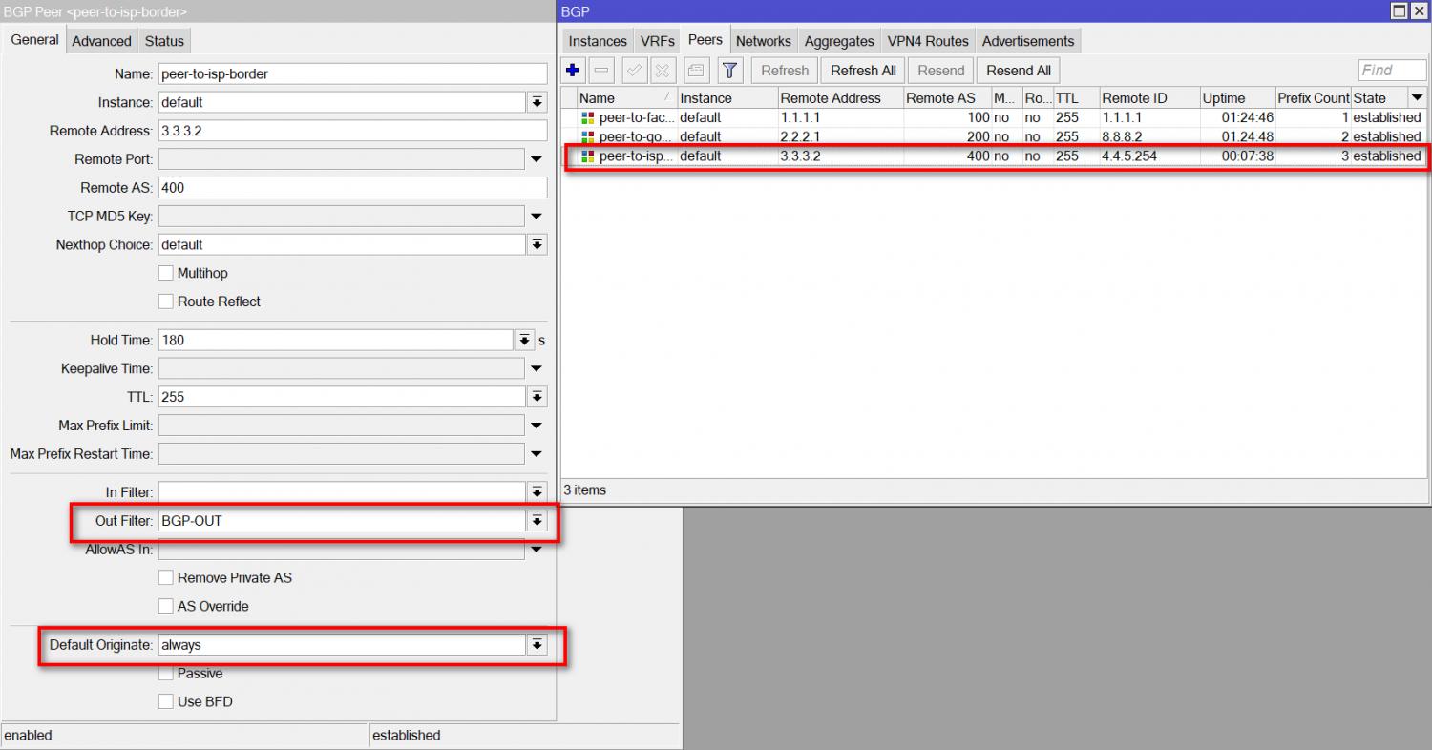This screenshot has width=1432, height=750.
Task: Expand the Out Filter dropdown
Action: (537, 521)
